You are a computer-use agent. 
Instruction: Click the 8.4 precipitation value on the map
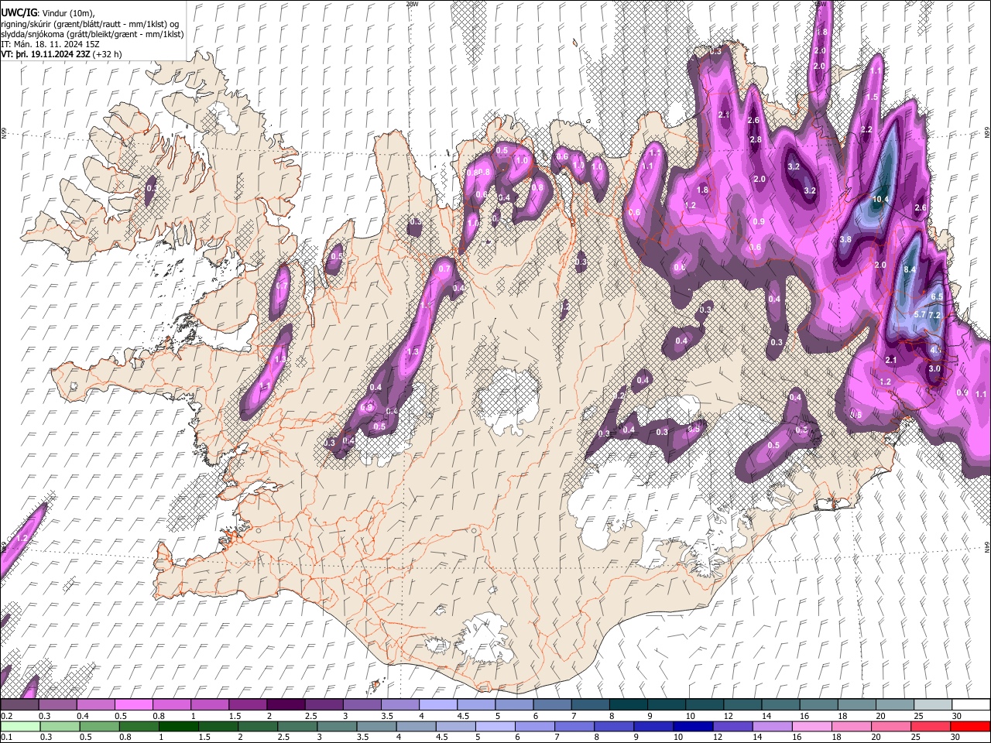tap(910, 269)
